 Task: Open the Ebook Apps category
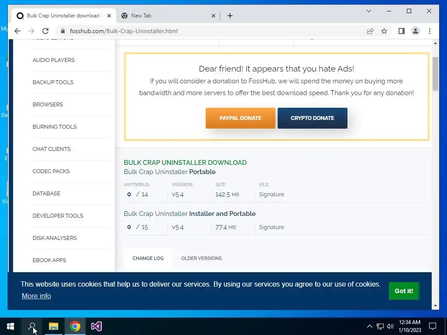tap(49, 260)
